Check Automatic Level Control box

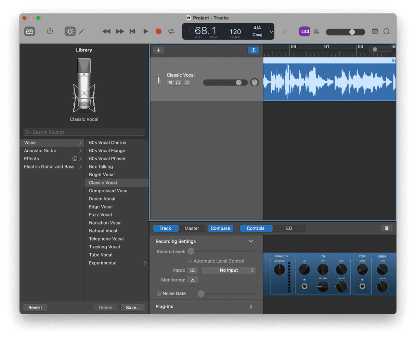point(190,261)
